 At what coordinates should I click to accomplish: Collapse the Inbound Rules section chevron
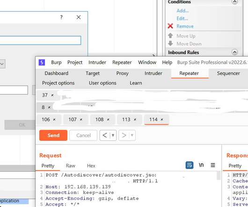pyautogui.click(x=234, y=52)
